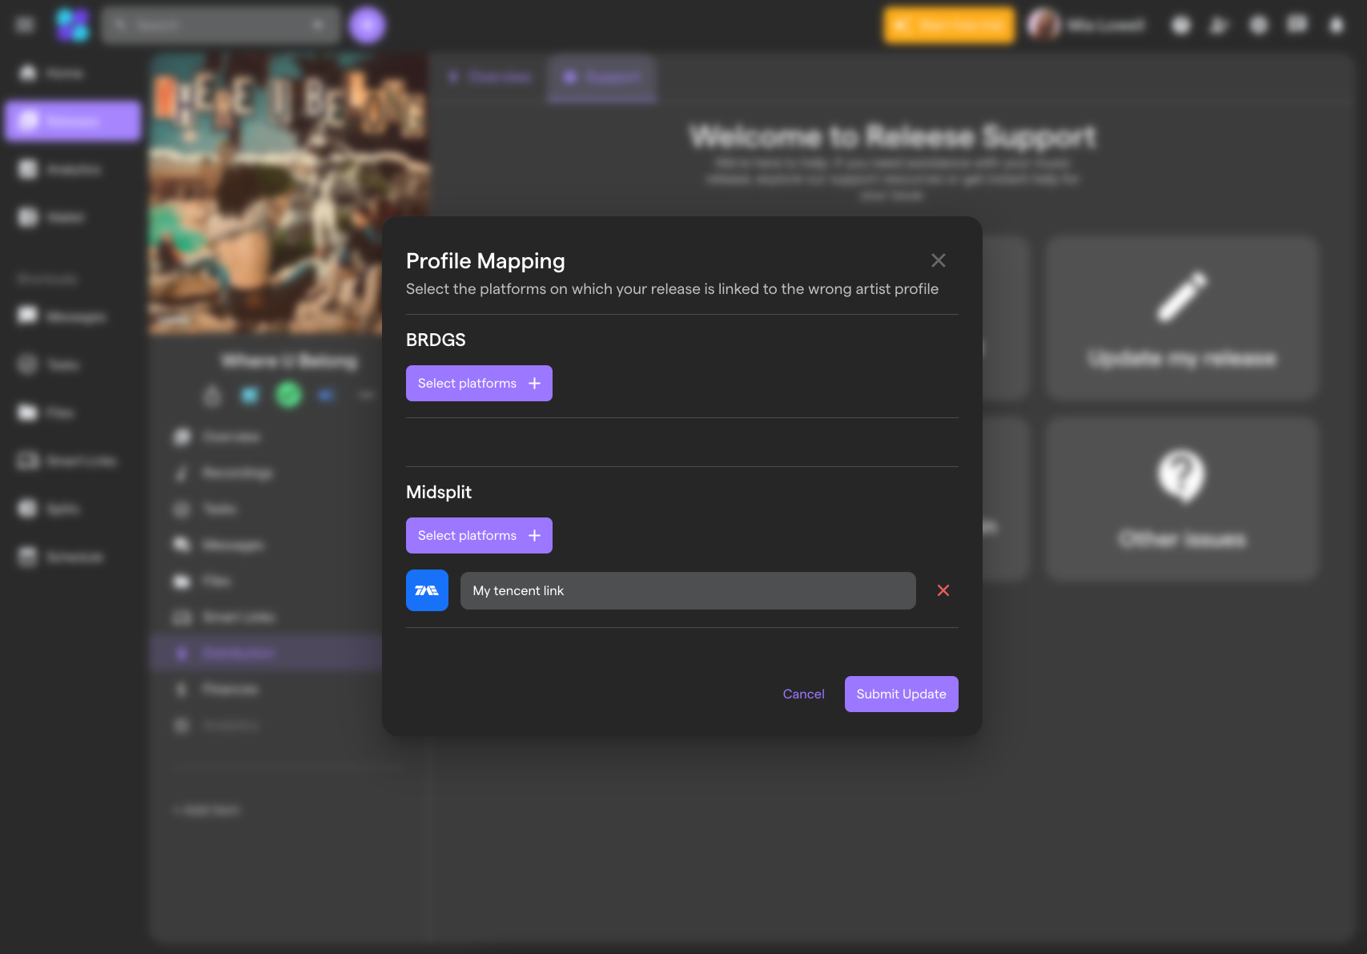Image resolution: width=1367 pixels, height=954 pixels.
Task: Edit the 'My tencent link' field
Action: (688, 590)
